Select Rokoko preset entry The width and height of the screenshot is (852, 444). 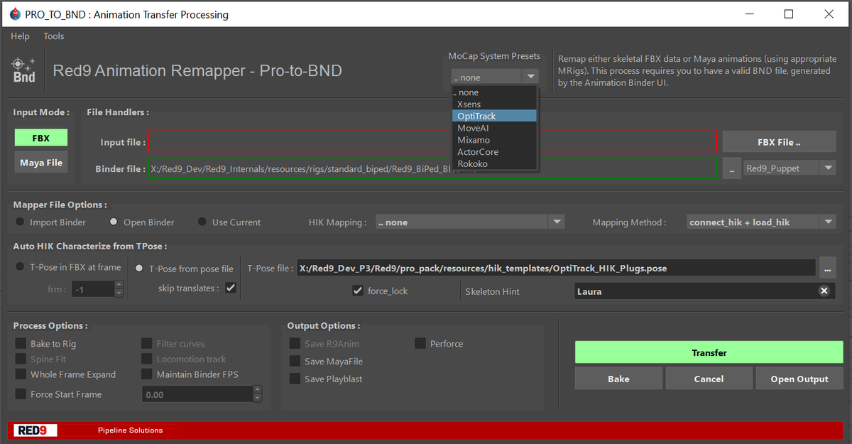(x=495, y=164)
